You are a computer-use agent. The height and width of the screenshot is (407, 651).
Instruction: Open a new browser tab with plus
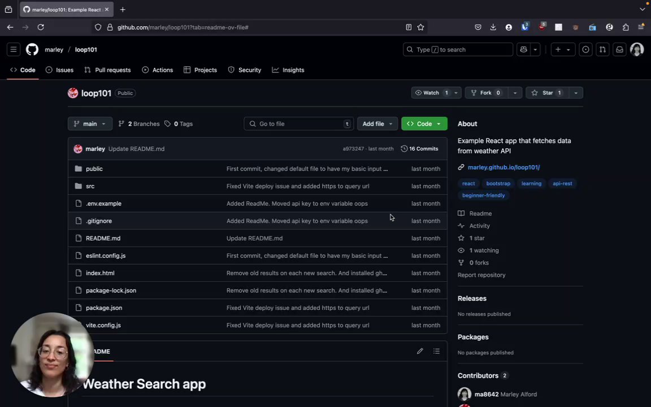(123, 9)
